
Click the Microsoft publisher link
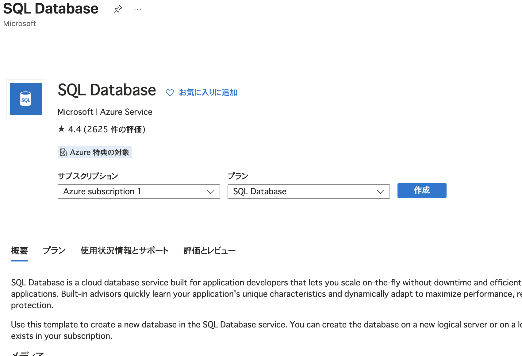tap(19, 23)
